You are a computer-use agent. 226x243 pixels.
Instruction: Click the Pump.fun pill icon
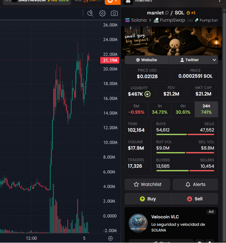click(197, 20)
